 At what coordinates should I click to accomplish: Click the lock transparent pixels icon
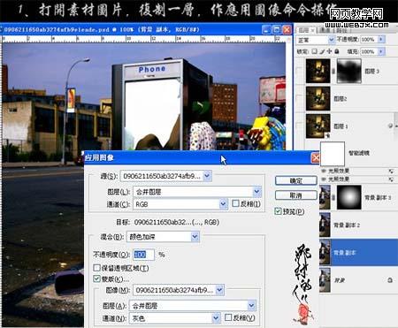[x=314, y=51]
